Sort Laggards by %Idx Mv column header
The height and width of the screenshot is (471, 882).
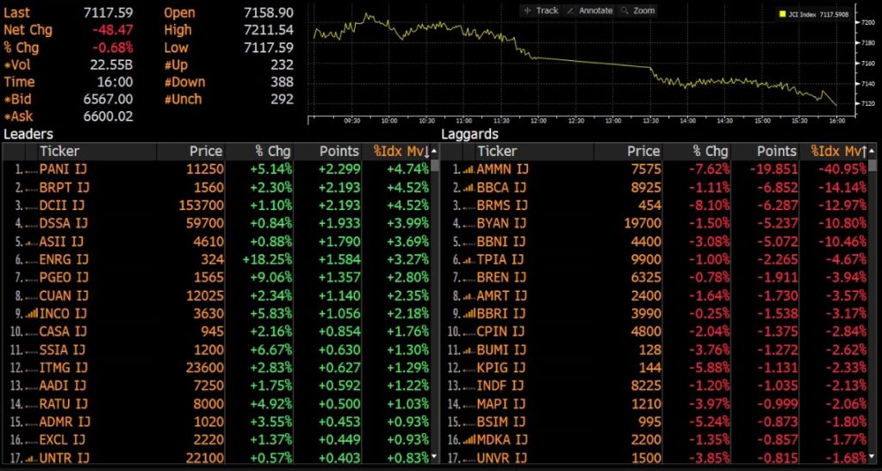[x=839, y=152]
